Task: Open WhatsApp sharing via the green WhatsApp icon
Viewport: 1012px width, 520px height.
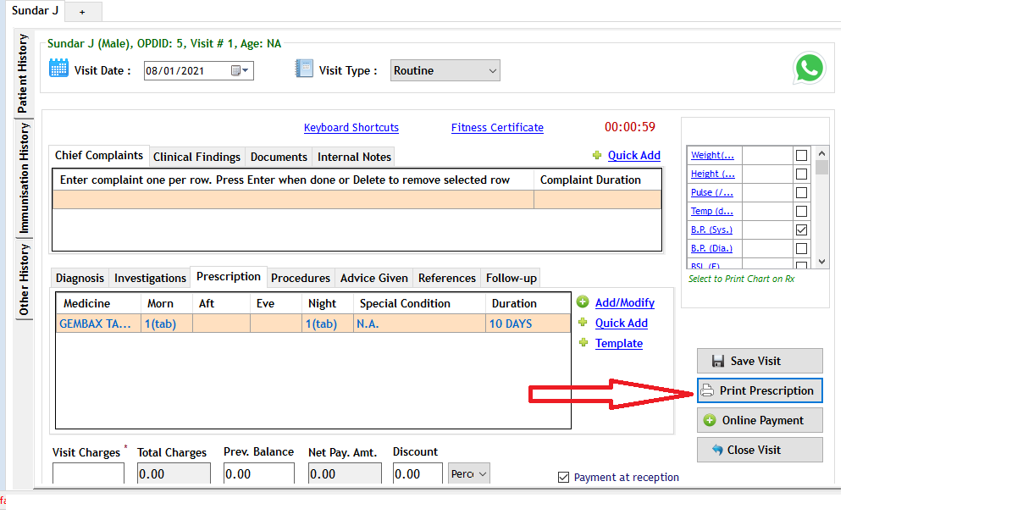Action: (809, 68)
